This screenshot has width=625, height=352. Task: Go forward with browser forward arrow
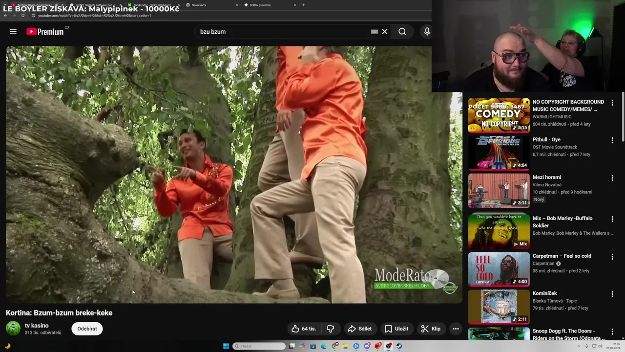pos(14,15)
